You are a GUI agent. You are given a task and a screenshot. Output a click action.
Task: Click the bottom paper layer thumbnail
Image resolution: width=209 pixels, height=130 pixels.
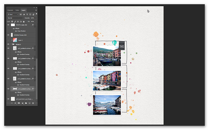[13, 99]
